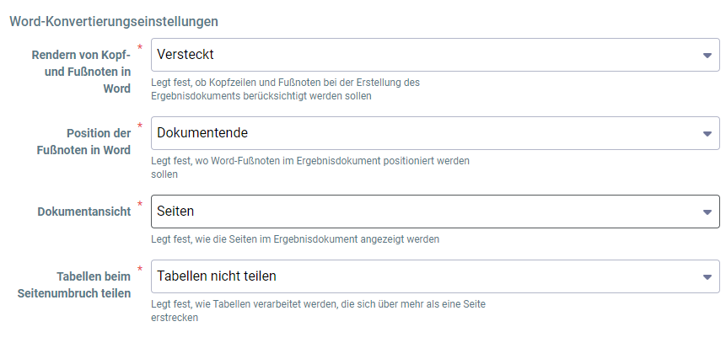Open the 'Rendern von Kopf- und Fußnoten' dropdown showing Versteckt
The width and height of the screenshot is (726, 343).
point(435,55)
